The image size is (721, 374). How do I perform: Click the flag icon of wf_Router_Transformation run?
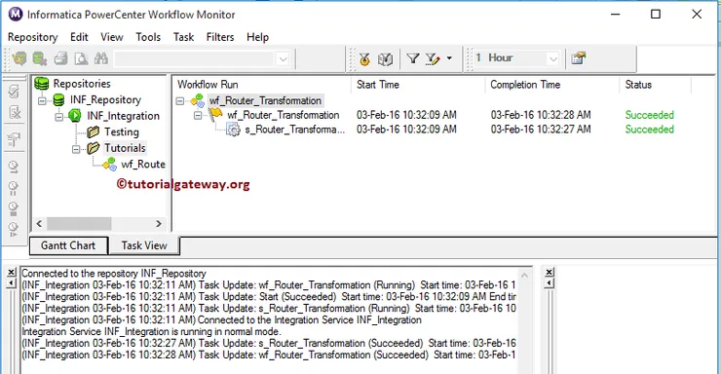(x=215, y=114)
